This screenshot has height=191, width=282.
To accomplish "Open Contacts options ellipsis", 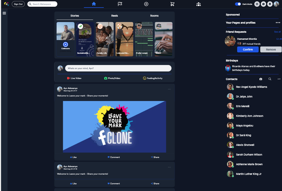I will coord(279,79).
